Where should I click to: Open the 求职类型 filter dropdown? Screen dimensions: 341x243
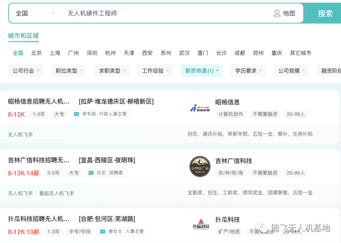tap(112, 70)
